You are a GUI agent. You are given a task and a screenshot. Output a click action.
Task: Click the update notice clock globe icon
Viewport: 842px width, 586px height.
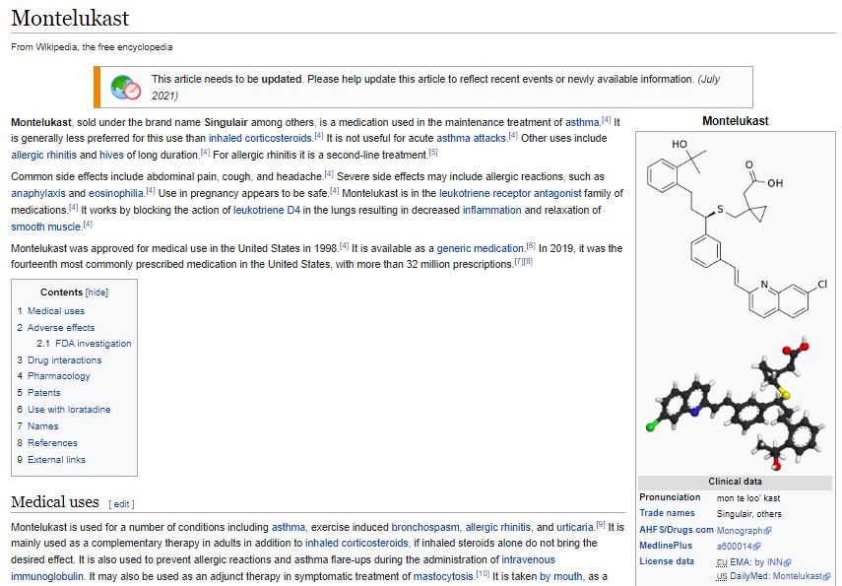click(126, 87)
